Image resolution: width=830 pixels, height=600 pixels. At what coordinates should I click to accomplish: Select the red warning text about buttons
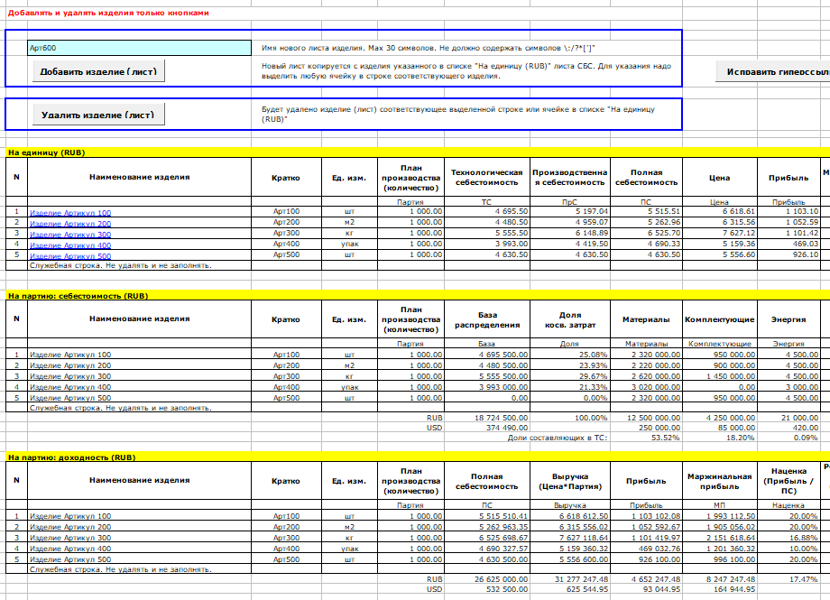[x=108, y=13]
